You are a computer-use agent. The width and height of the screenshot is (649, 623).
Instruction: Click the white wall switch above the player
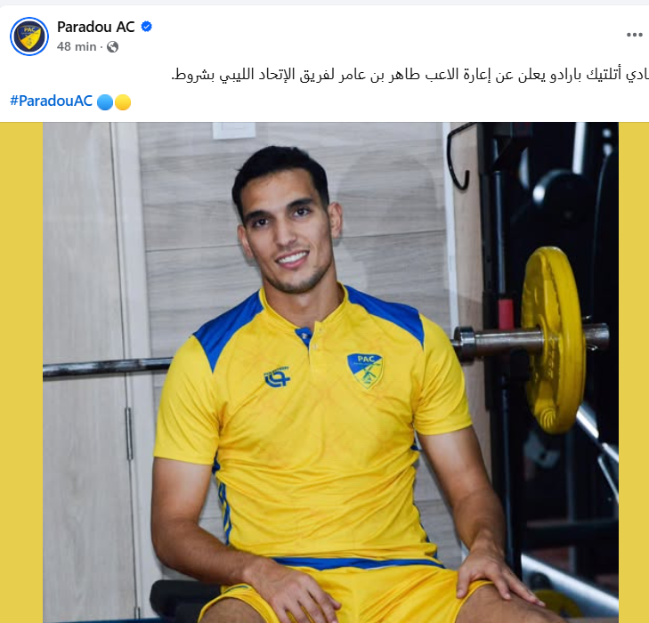pos(234,130)
